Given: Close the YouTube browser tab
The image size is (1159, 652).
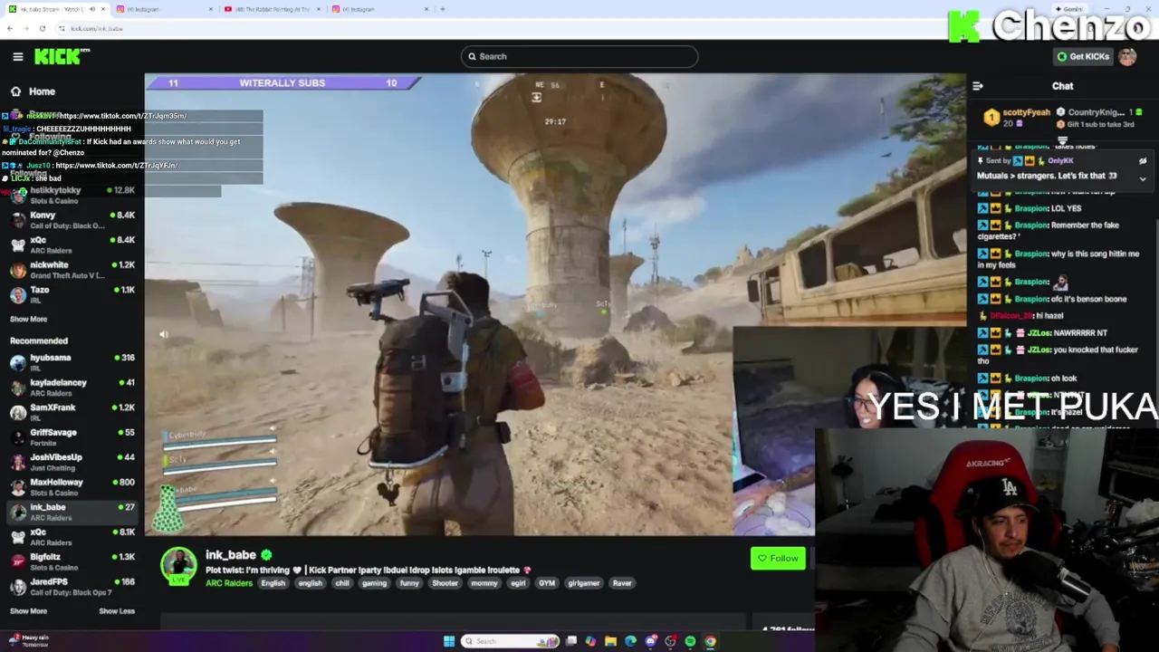Looking at the screenshot, I should 319,9.
